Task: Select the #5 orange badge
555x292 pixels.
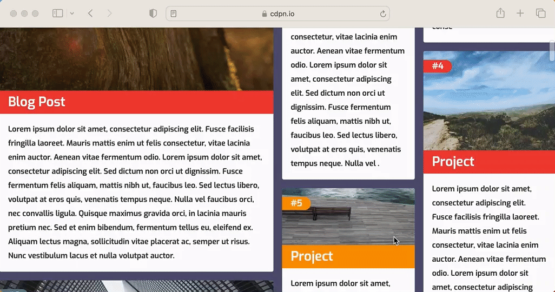Action: coord(296,203)
